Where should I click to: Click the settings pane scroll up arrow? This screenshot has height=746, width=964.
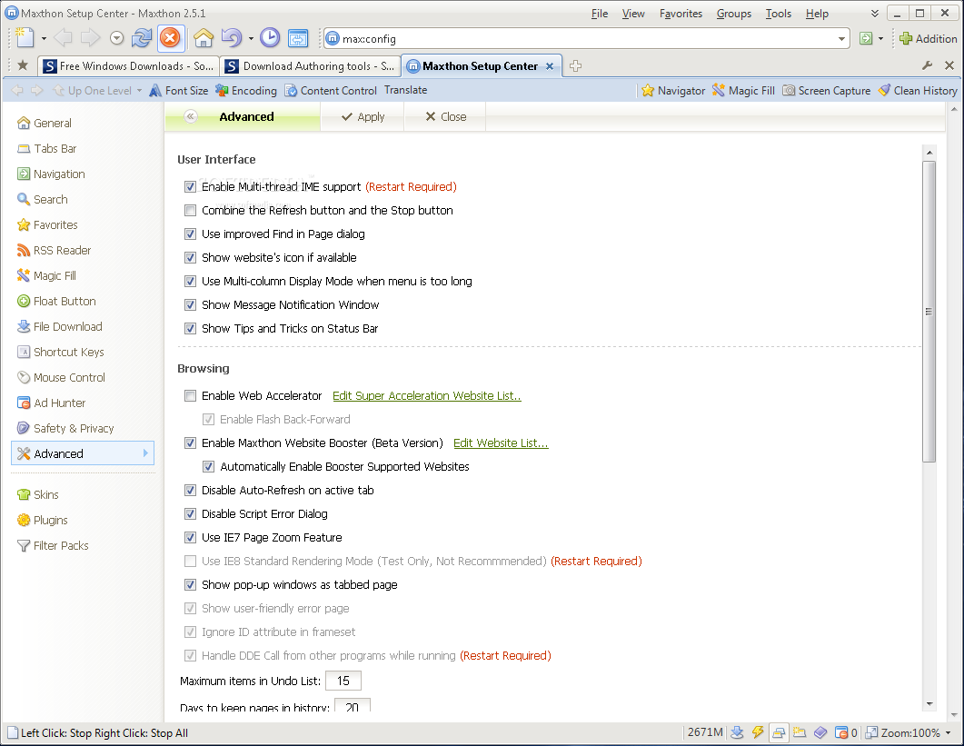coord(929,153)
